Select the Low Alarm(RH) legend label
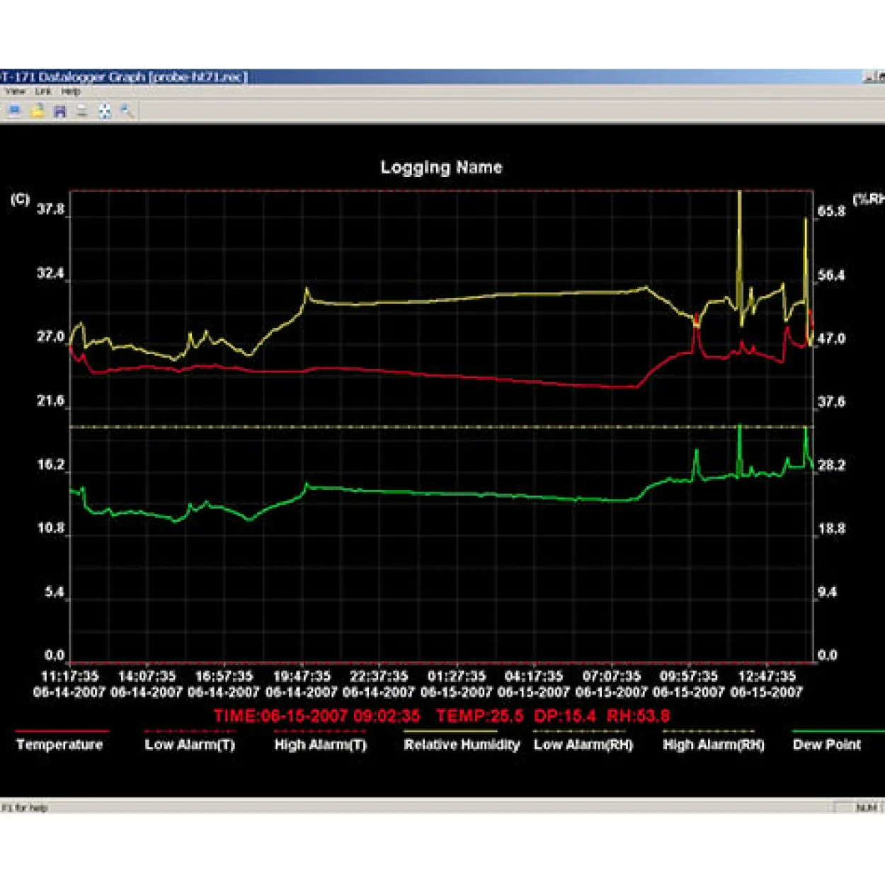The width and height of the screenshot is (885, 885). pos(583,744)
